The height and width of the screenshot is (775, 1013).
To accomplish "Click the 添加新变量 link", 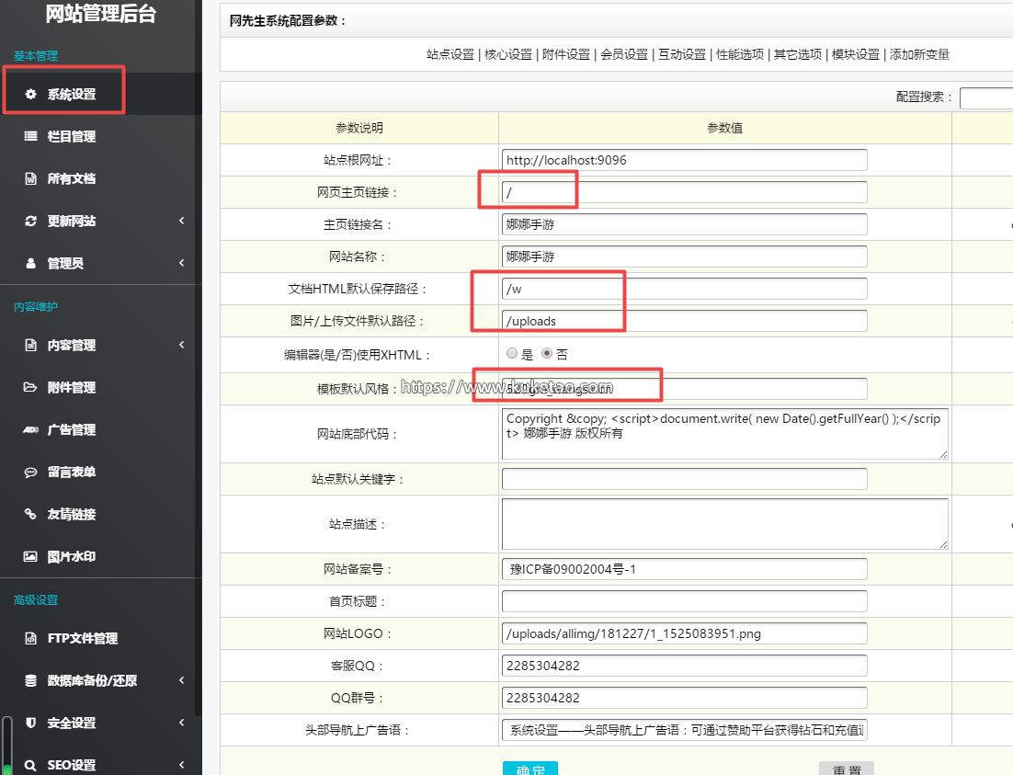I will pyautogui.click(x=919, y=54).
